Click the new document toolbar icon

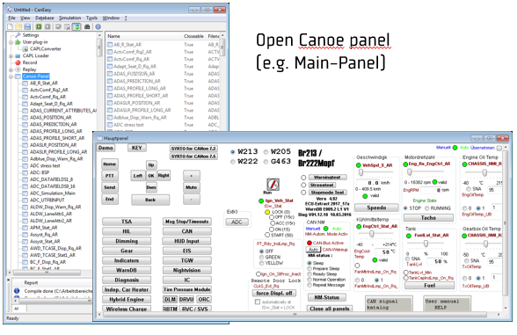pos(11,26)
